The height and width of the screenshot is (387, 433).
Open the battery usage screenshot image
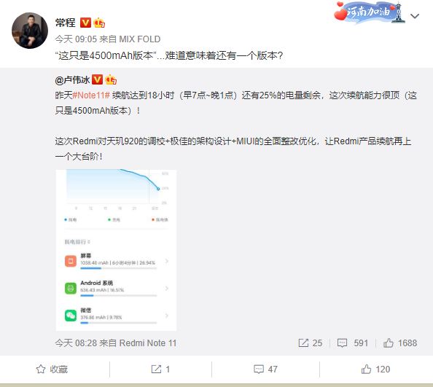click(116, 250)
